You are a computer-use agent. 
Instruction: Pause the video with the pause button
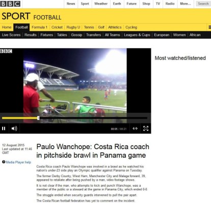tap(4, 128)
